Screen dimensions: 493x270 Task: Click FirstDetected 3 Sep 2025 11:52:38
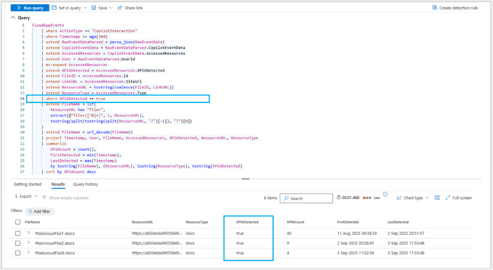(x=356, y=253)
